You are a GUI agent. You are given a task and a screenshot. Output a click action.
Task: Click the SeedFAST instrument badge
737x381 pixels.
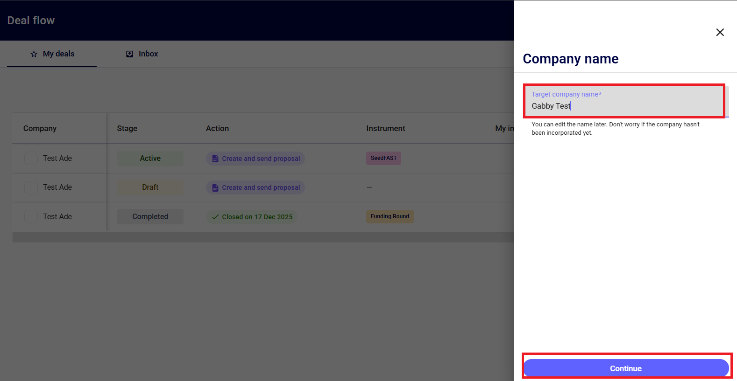(383, 158)
